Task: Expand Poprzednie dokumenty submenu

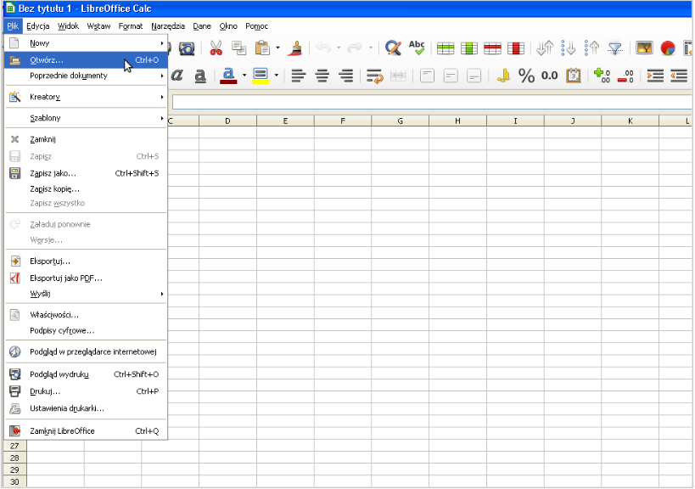Action: point(86,76)
